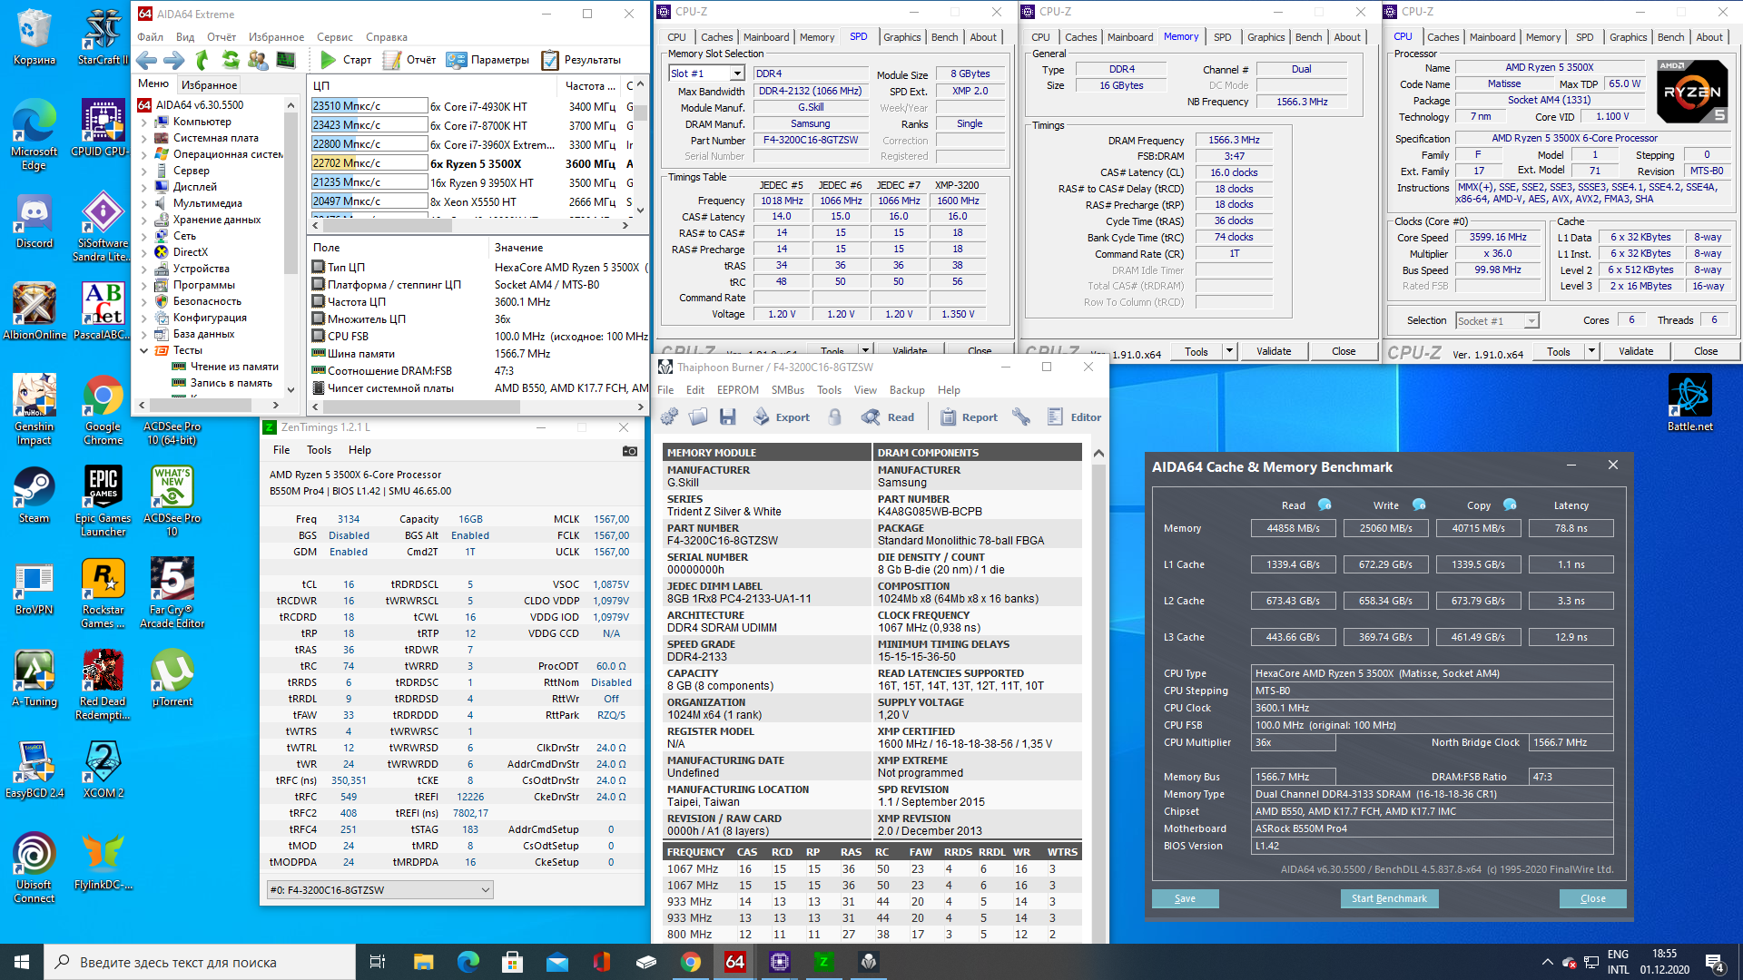1743x980 pixels.
Task: Click the save floppy icon in Thaiphoon Burner
Action: tap(727, 416)
